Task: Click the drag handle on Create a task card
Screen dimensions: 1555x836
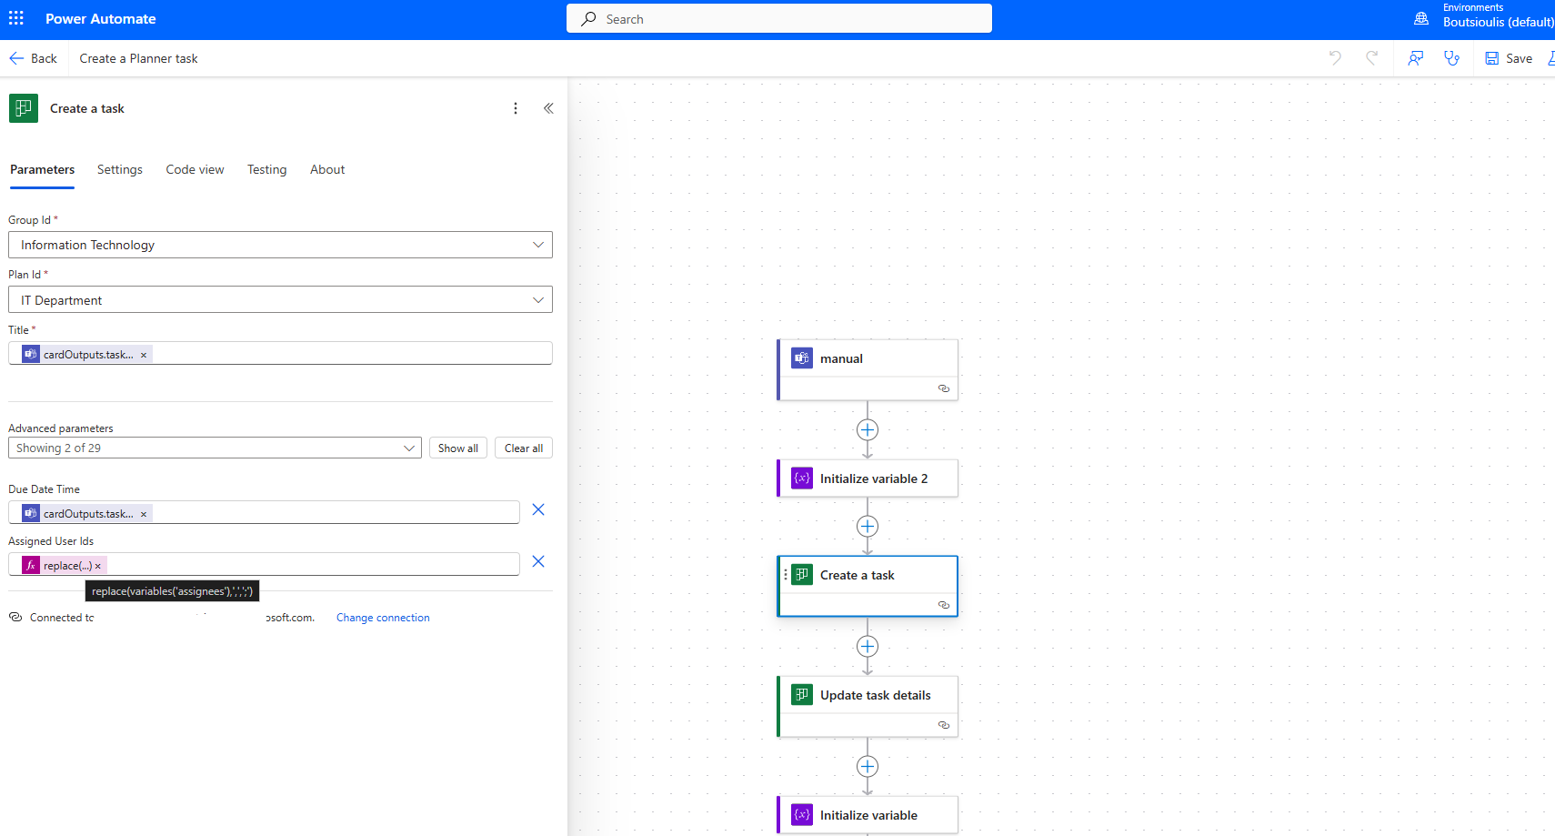Action: (786, 575)
